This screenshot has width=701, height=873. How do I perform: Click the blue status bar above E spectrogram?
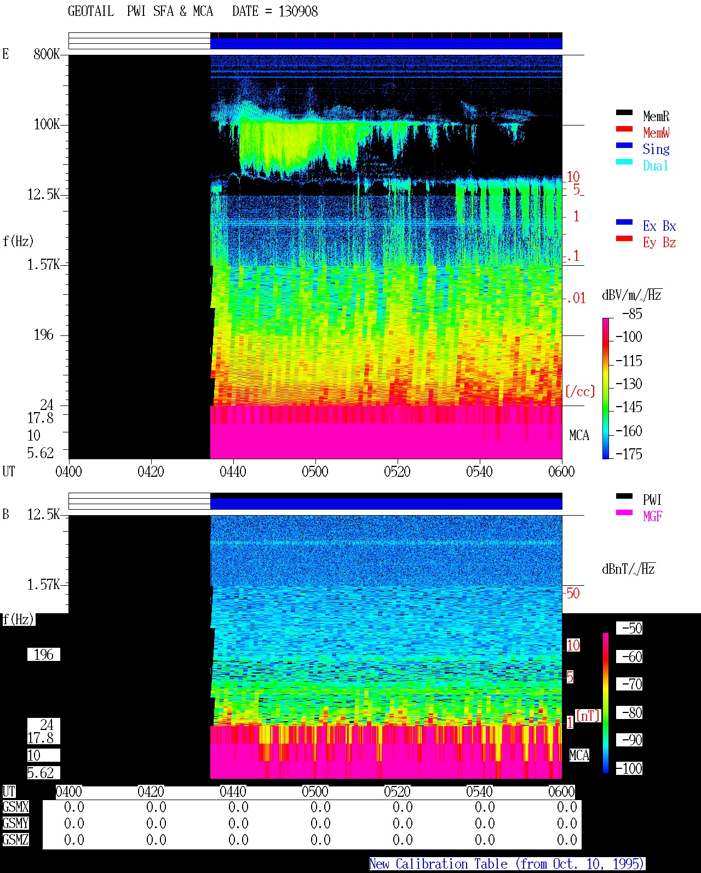click(x=386, y=43)
